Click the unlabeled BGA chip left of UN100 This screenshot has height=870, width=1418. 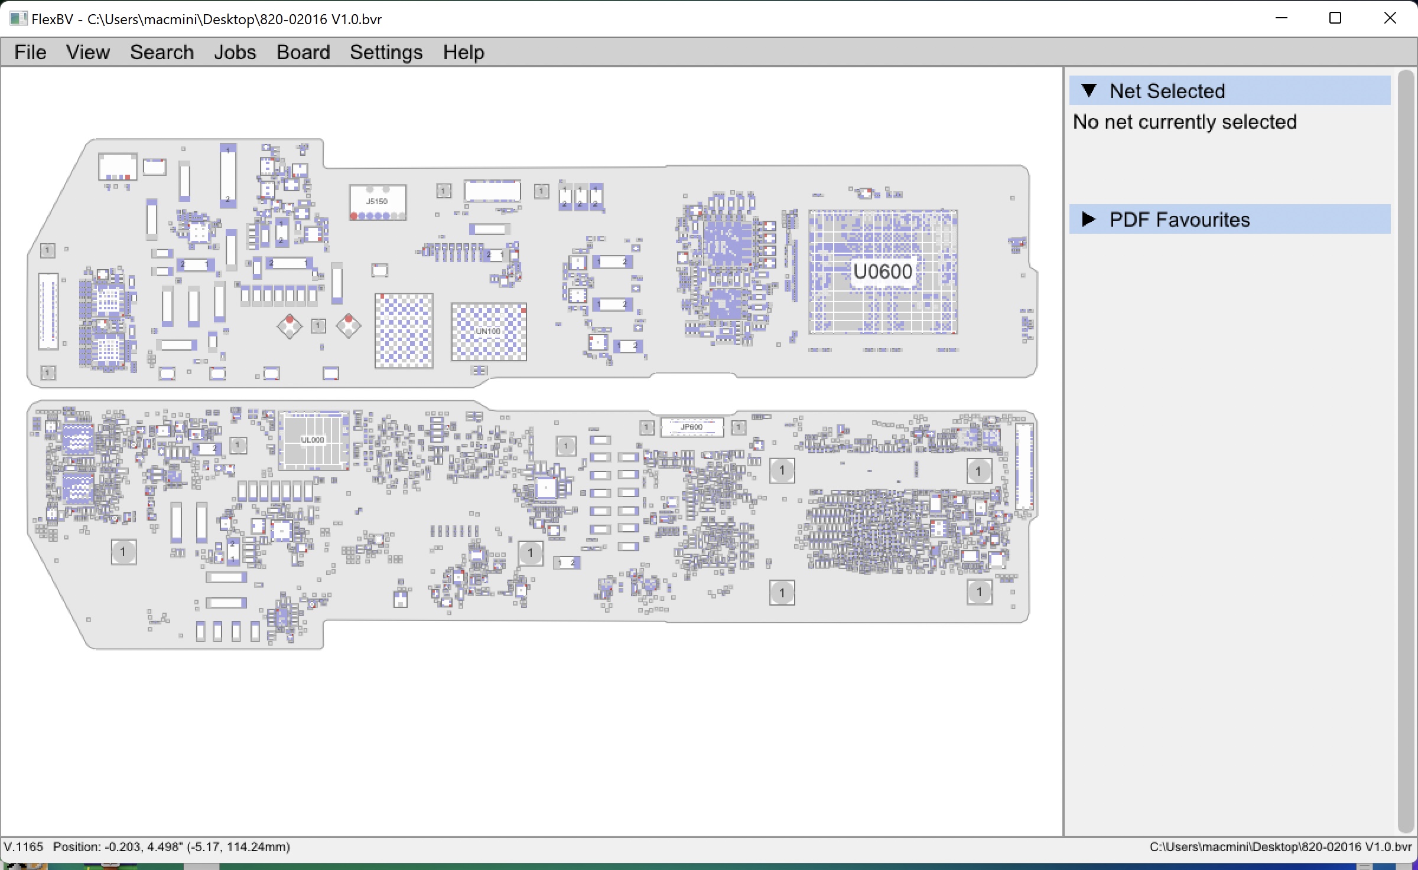coord(404,331)
